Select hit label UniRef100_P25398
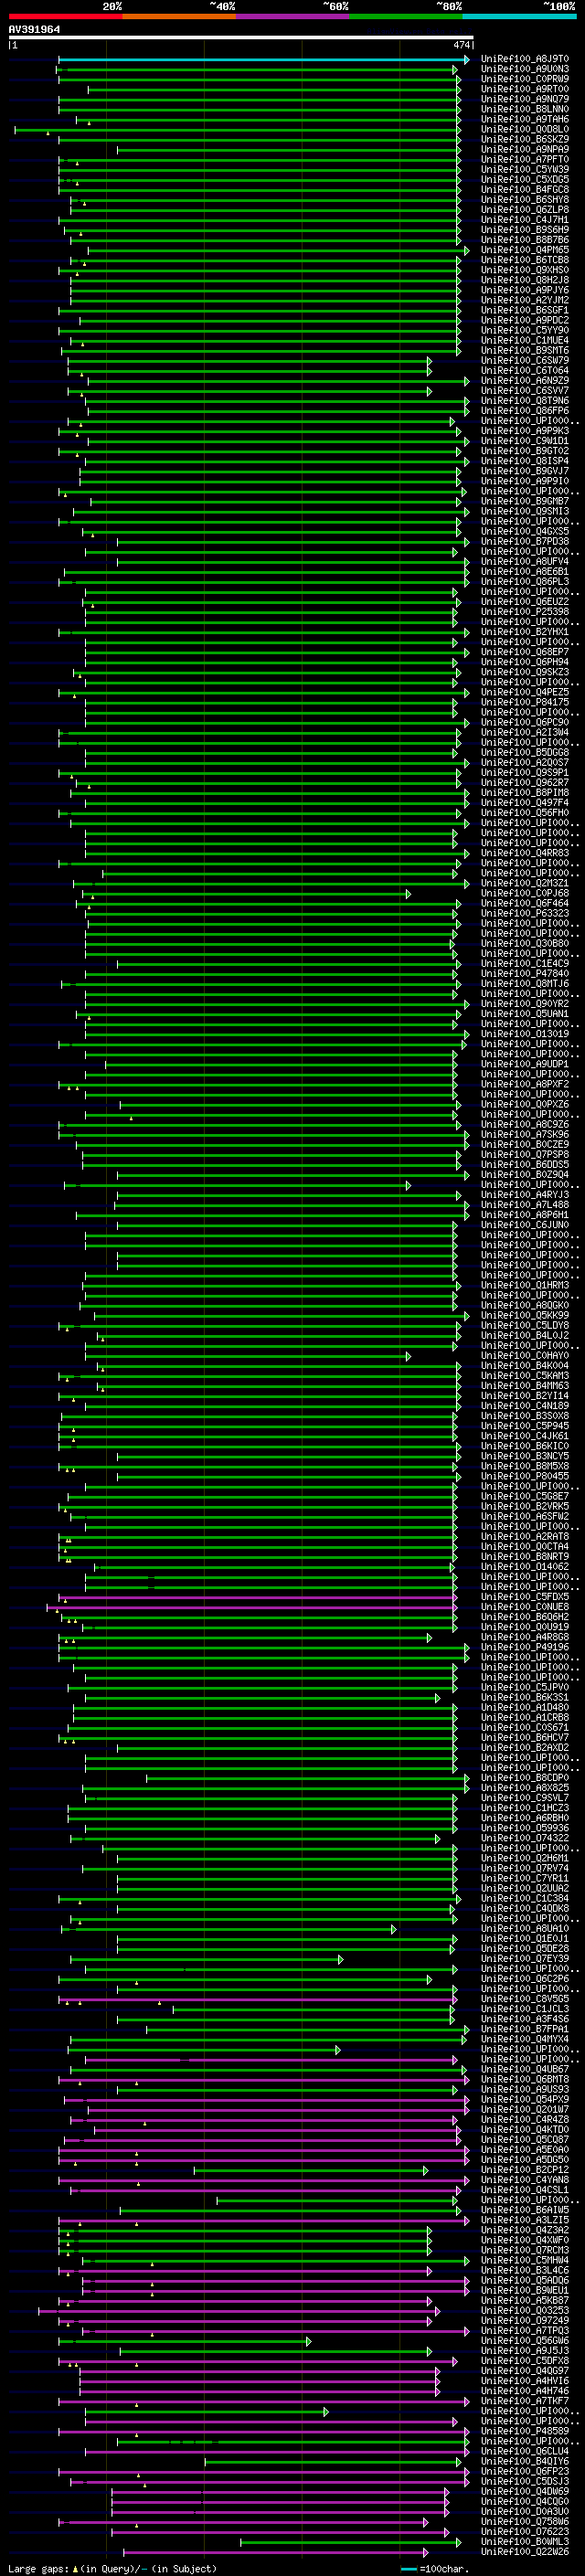 (x=525, y=611)
